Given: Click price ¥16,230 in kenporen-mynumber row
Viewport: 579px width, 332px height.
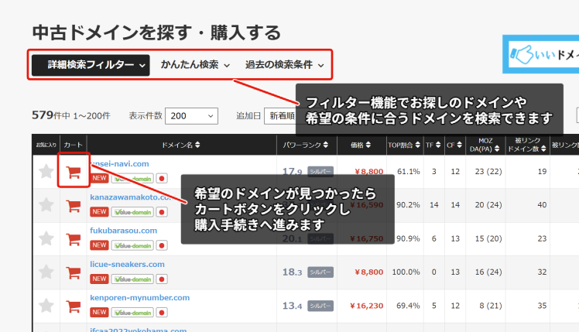Looking at the screenshot, I should pyautogui.click(x=366, y=306).
